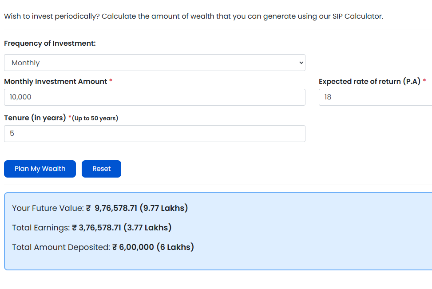
Task: Click the rupee symbol beside Total Earnings
Action: pyautogui.click(x=75, y=228)
